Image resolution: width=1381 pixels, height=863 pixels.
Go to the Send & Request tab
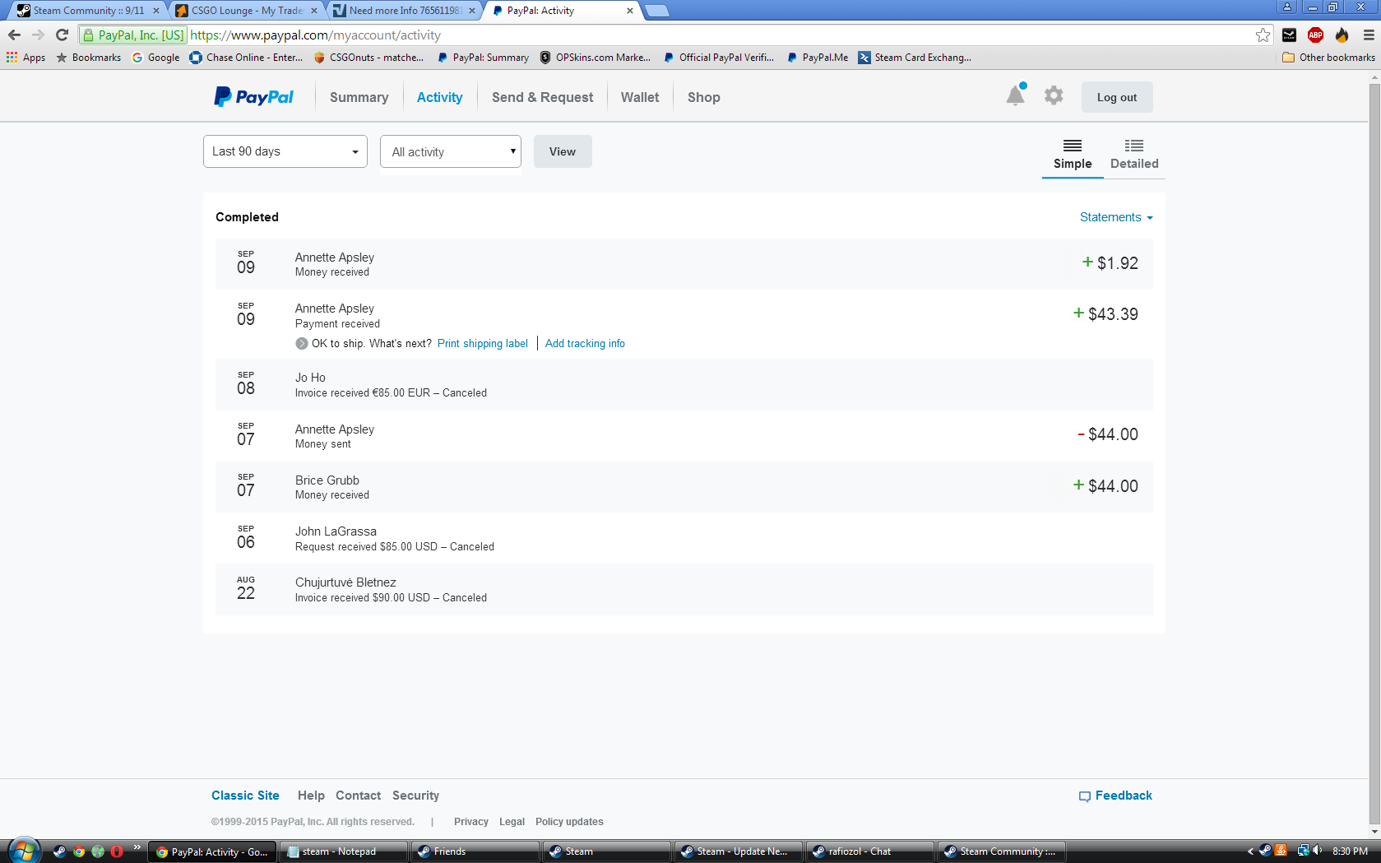point(542,97)
